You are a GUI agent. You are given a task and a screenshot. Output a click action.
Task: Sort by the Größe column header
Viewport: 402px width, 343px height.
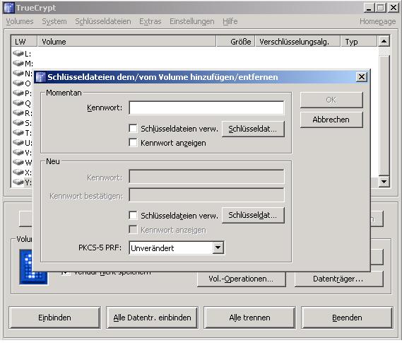tap(235, 41)
